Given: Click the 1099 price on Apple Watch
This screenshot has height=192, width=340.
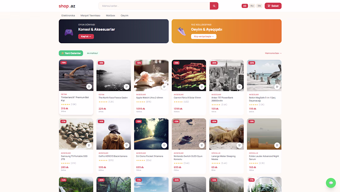Looking at the screenshot, I should coord(140,109).
